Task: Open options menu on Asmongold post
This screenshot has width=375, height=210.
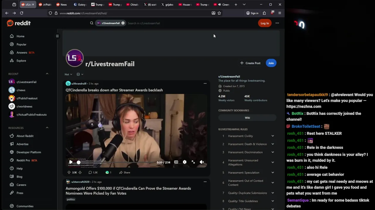Action: tap(205, 182)
